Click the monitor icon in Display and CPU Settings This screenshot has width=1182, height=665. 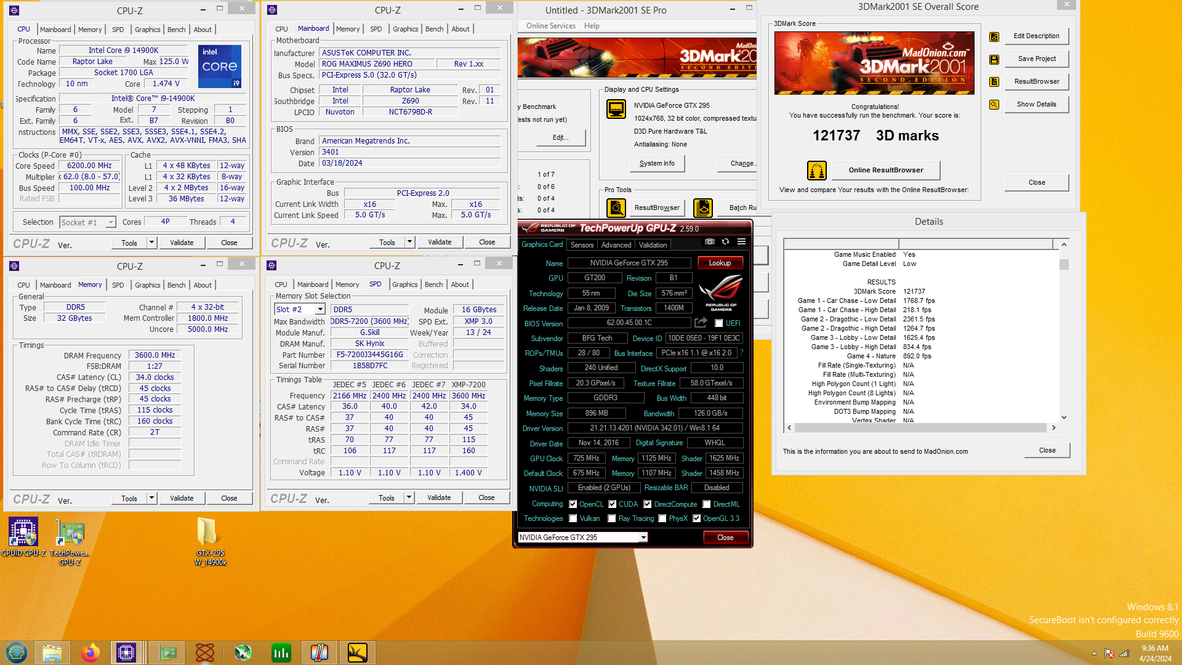coord(616,109)
